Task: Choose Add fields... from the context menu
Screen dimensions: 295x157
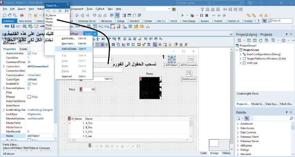Action: click(x=73, y=38)
